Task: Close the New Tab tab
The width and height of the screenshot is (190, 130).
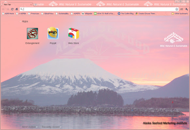Action: coord(31,5)
